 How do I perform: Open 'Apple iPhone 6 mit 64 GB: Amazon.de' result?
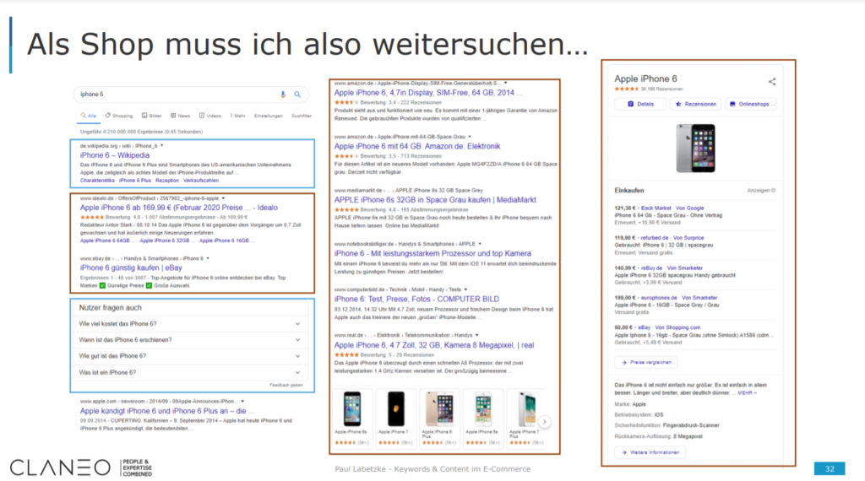click(x=417, y=147)
